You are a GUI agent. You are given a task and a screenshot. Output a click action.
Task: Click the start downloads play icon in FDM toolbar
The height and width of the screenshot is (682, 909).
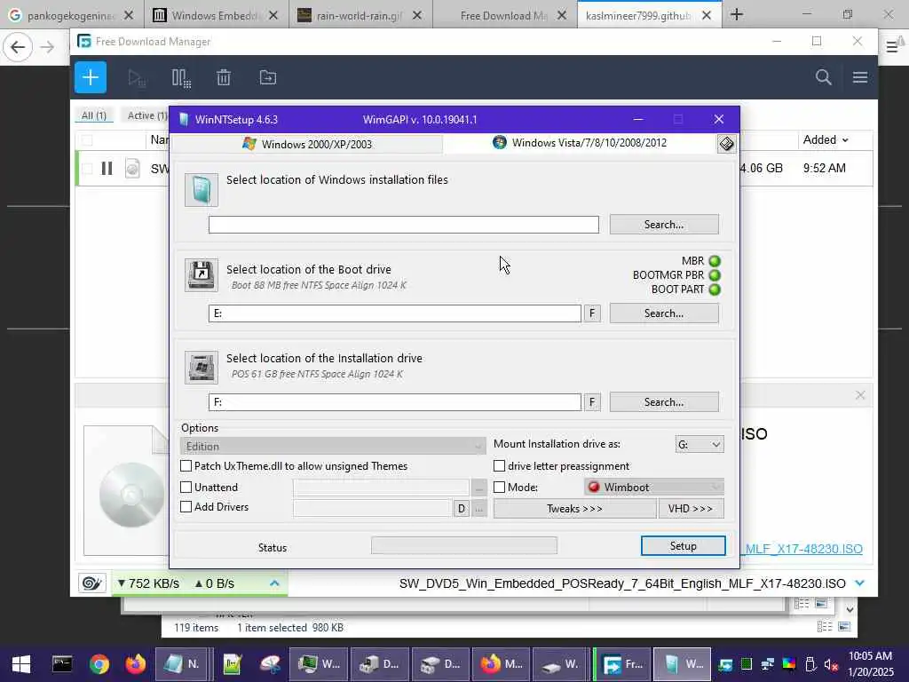pos(137,78)
